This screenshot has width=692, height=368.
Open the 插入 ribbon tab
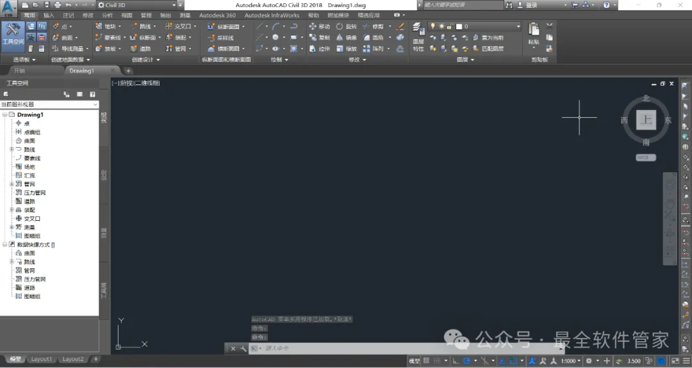coord(49,15)
